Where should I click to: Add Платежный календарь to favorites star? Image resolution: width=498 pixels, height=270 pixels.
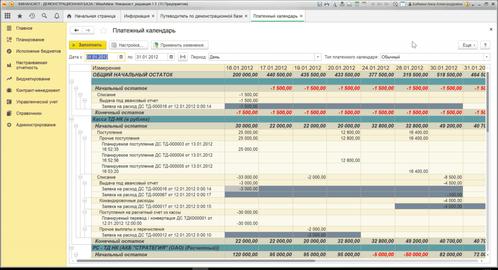(x=104, y=31)
